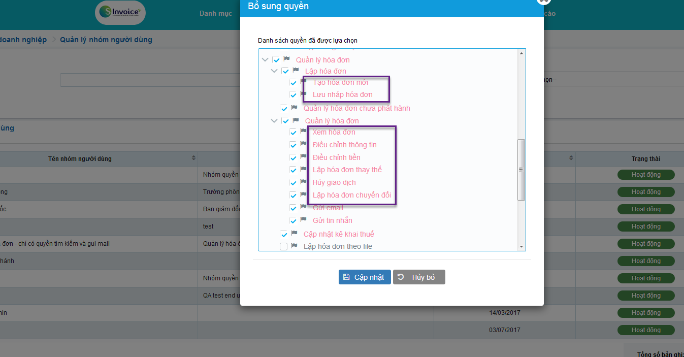Click the flag icon beside Lập hóa đơn theo file
Image resolution: width=684 pixels, height=357 pixels.
pyautogui.click(x=295, y=246)
